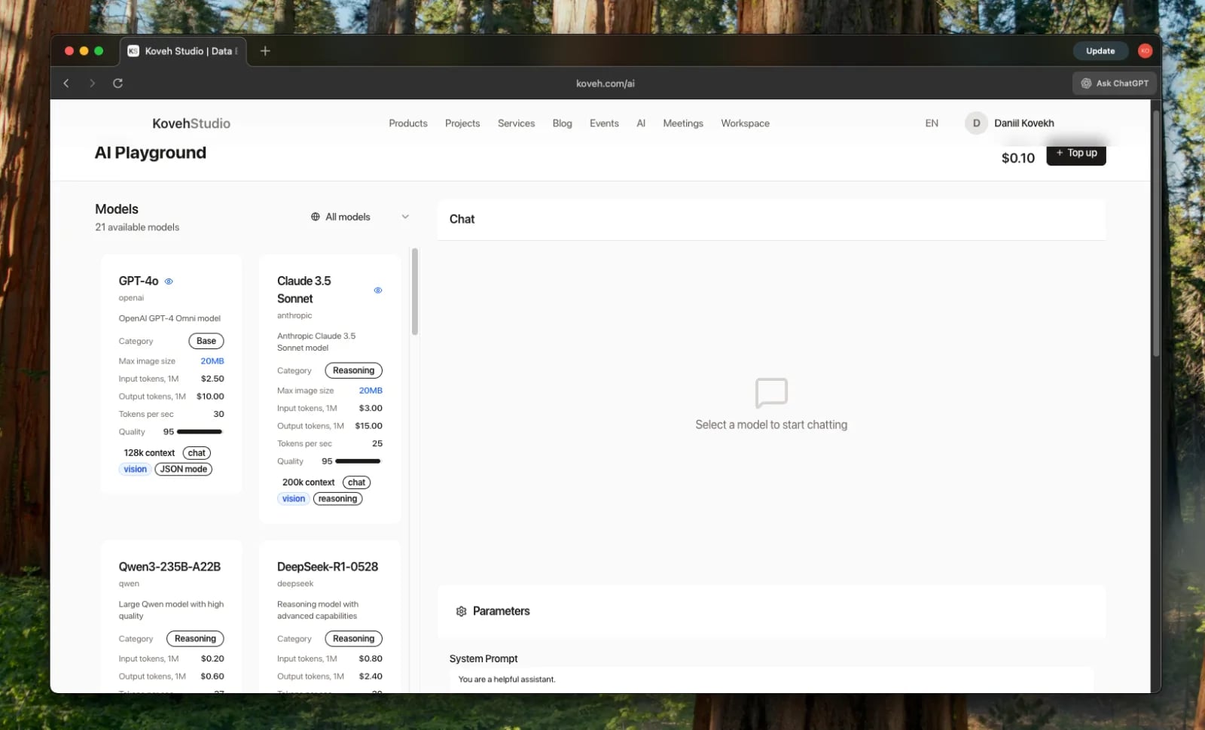Image resolution: width=1205 pixels, height=730 pixels.
Task: Expand the All models dropdown
Action: [405, 217]
